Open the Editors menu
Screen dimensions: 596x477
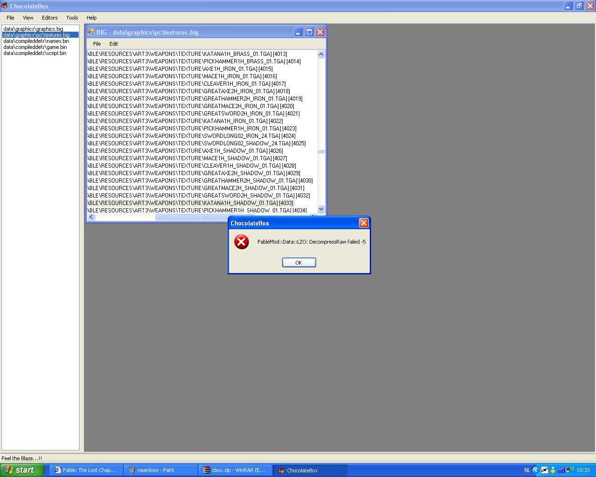pyautogui.click(x=49, y=18)
